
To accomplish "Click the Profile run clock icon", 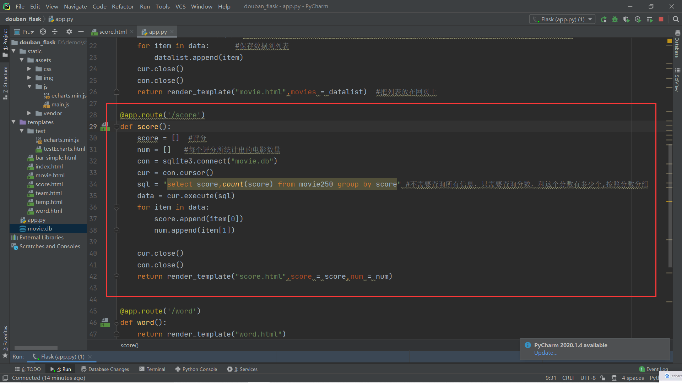I will point(638,20).
